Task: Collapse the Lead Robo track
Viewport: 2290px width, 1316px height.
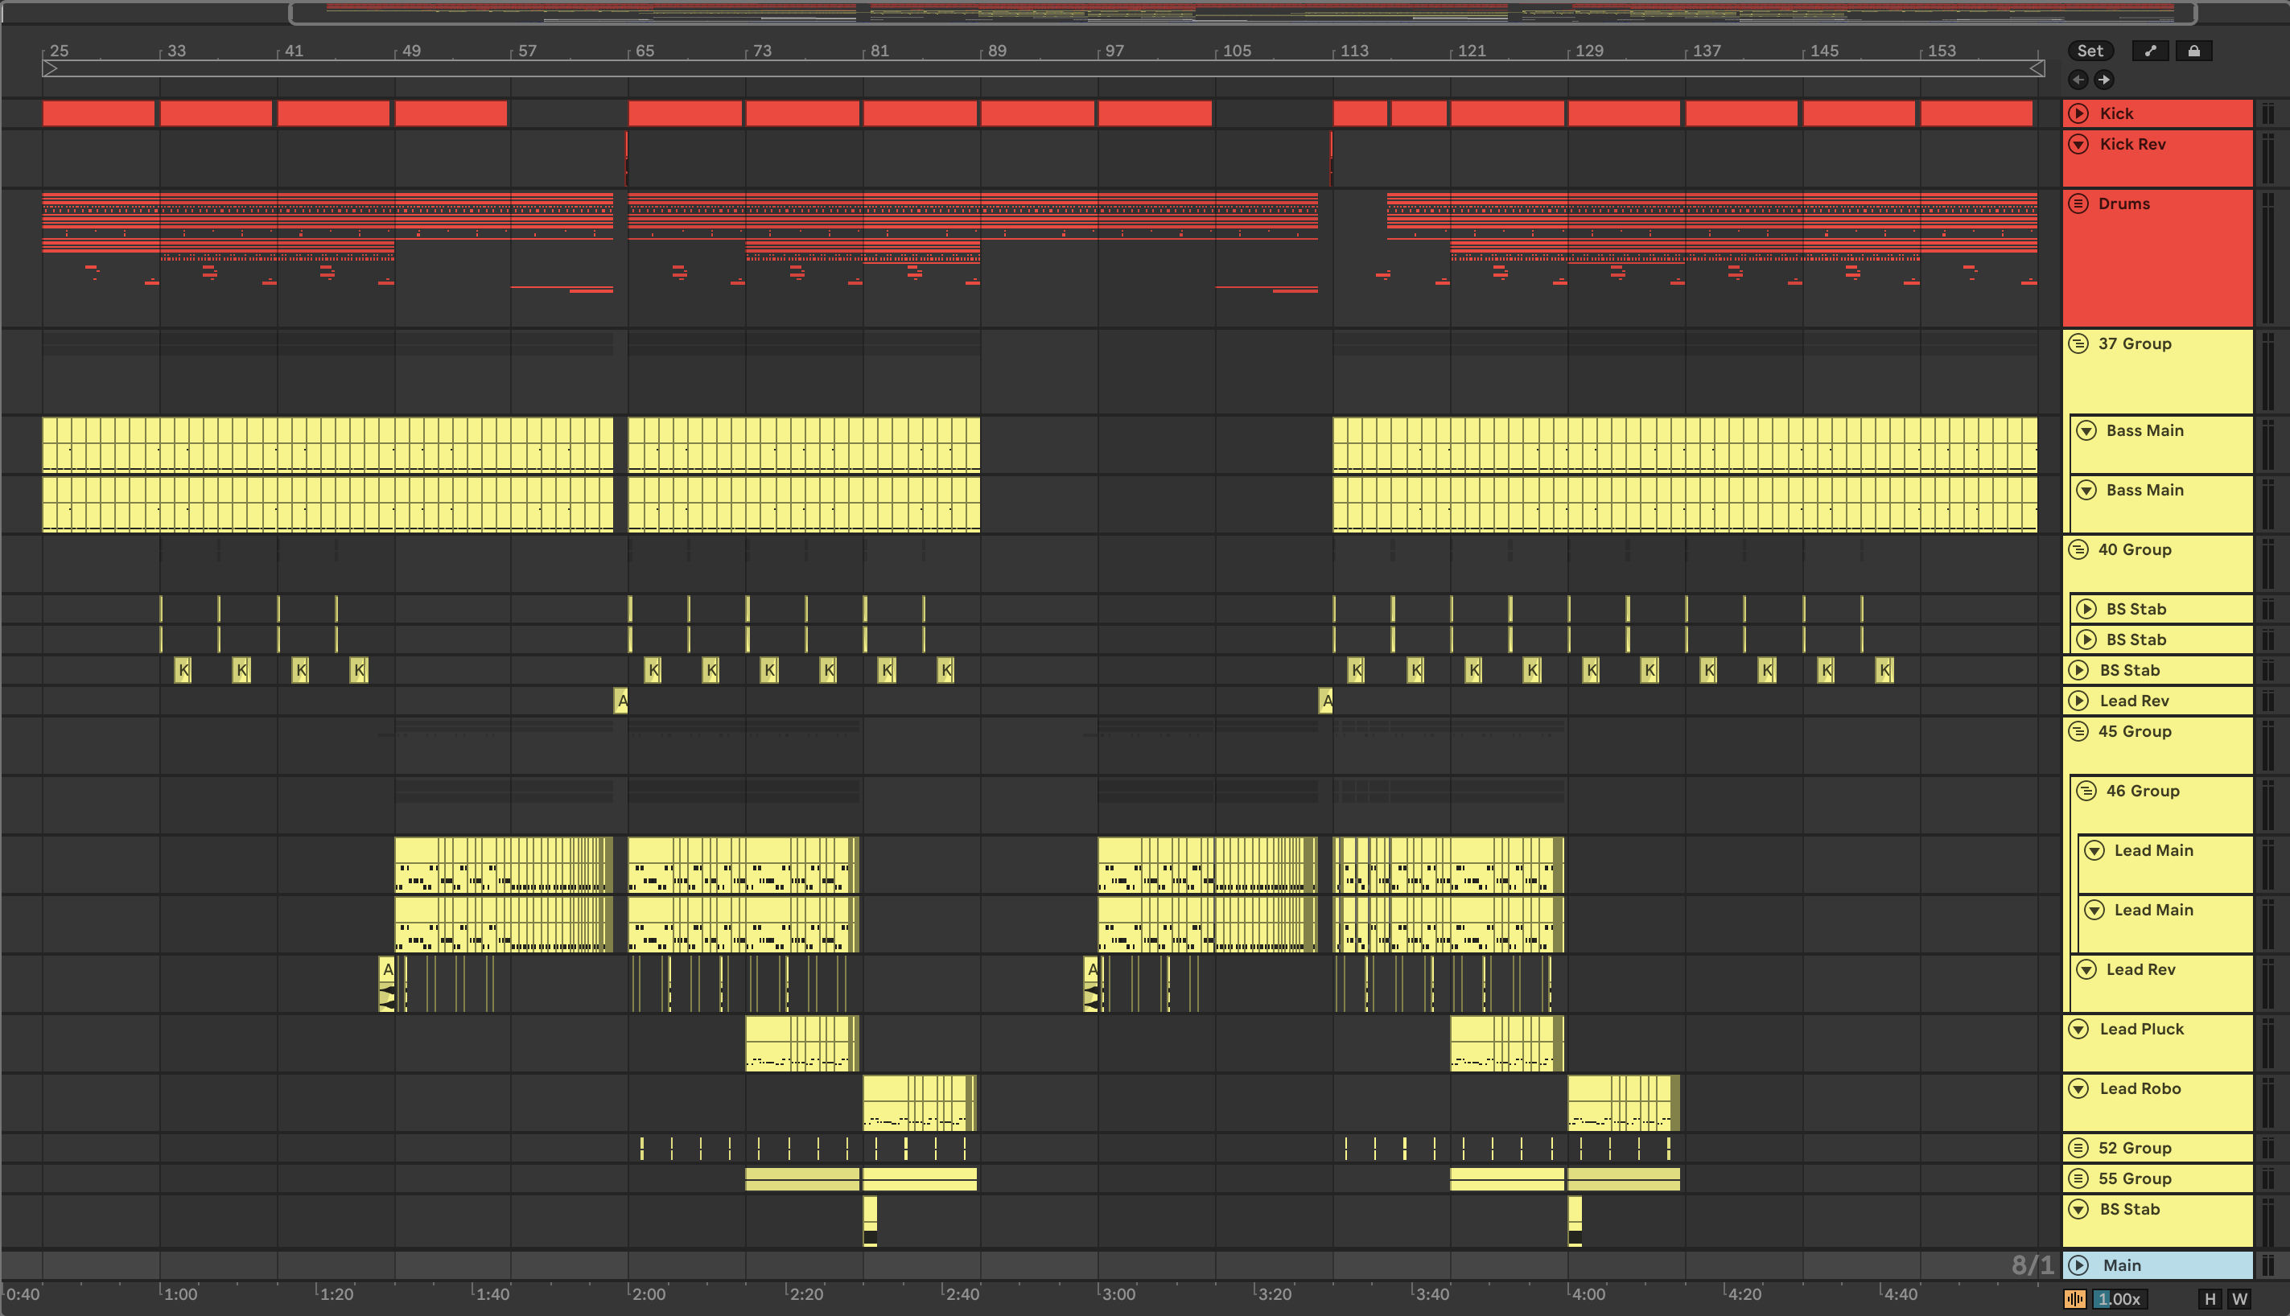Action: (x=2078, y=1088)
